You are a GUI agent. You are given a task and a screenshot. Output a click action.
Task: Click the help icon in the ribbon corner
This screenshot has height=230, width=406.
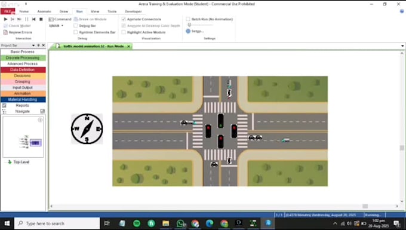402,11
